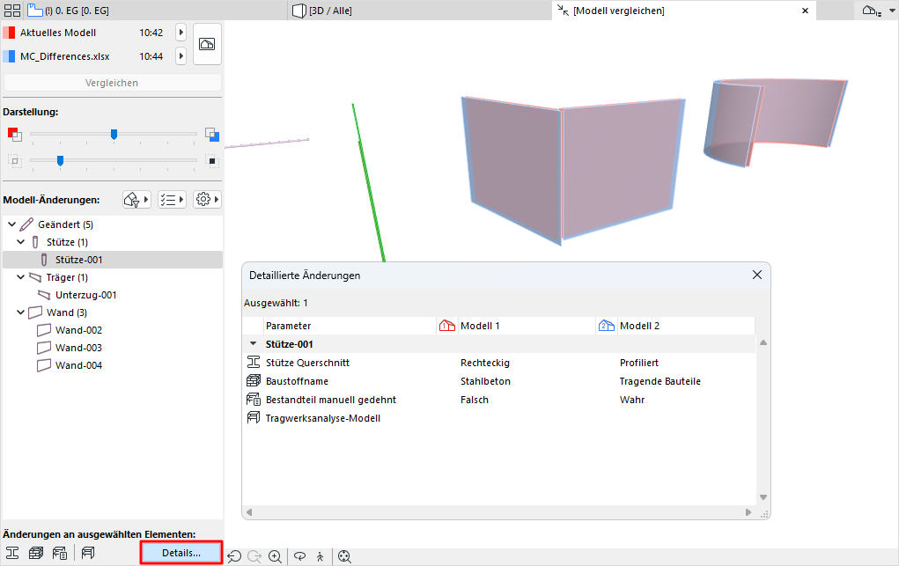Open the MC_Differences.xlsx arrow menu
The height and width of the screenshot is (566, 899).
click(181, 56)
